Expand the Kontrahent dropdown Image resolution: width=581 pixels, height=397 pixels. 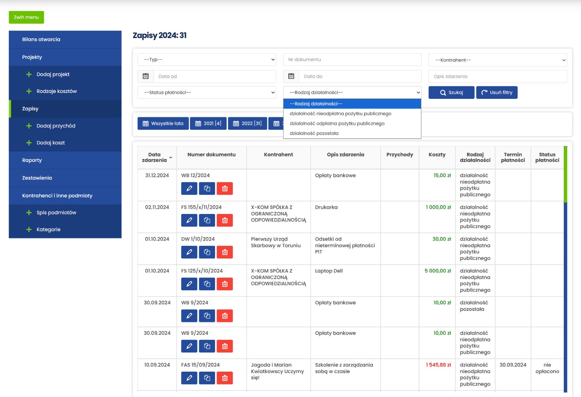pos(498,60)
